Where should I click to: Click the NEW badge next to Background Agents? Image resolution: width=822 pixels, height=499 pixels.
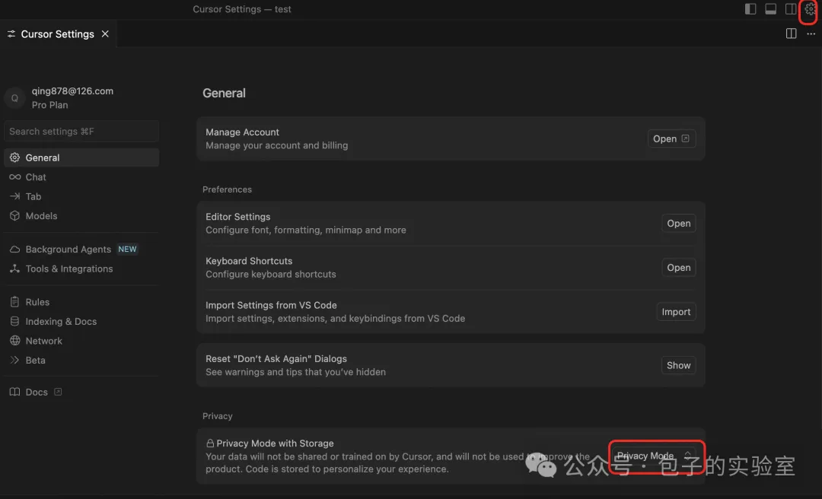tap(127, 249)
